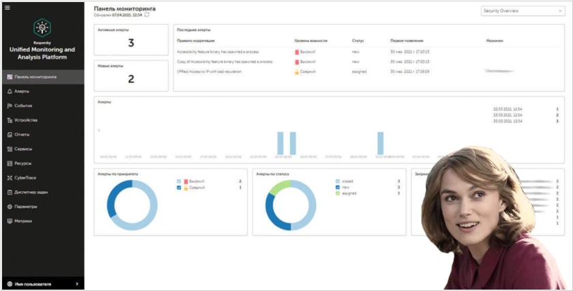Open the Сервисы sidebar icon

click(9, 149)
